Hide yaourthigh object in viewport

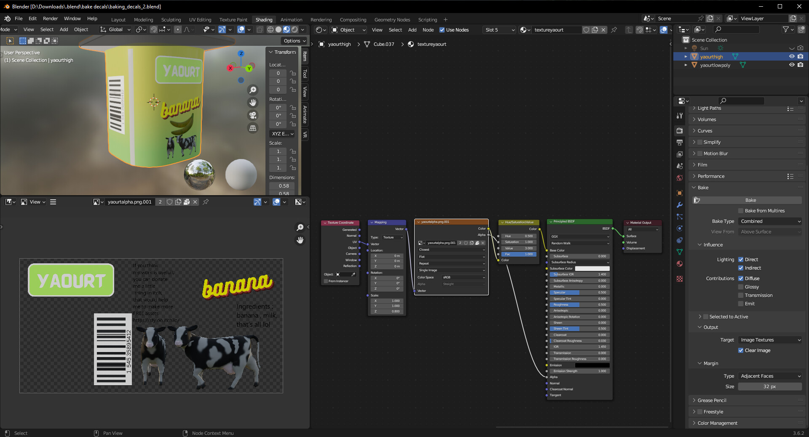(792, 56)
